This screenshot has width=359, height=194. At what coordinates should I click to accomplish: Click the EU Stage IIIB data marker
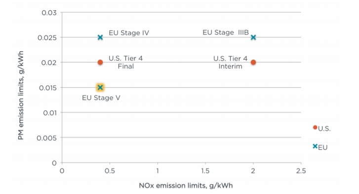click(253, 37)
